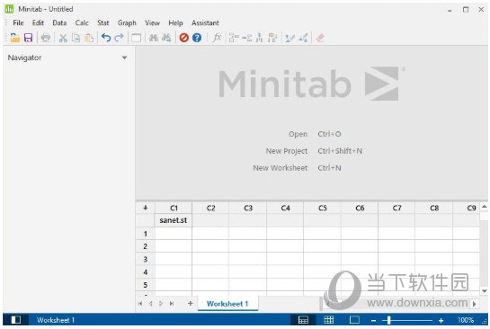
Task: Add a new worksheet with plus button
Action: tap(191, 303)
